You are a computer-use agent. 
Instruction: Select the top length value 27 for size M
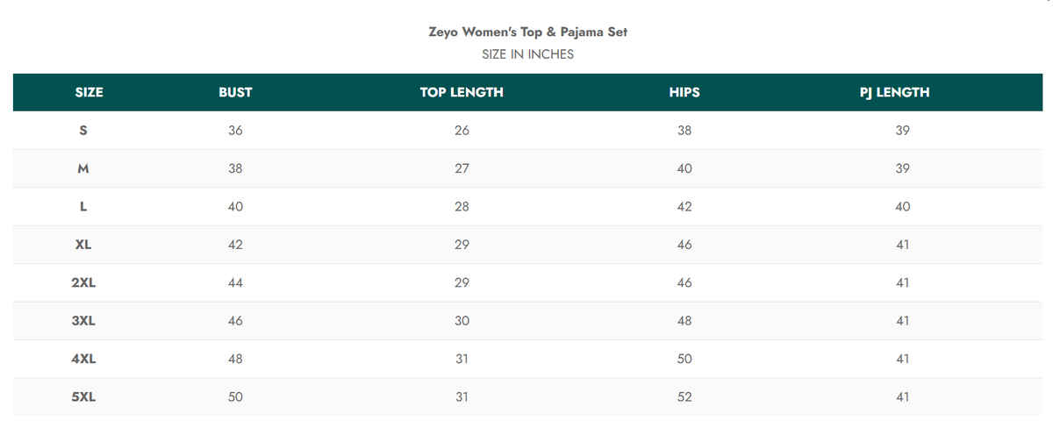tap(462, 168)
